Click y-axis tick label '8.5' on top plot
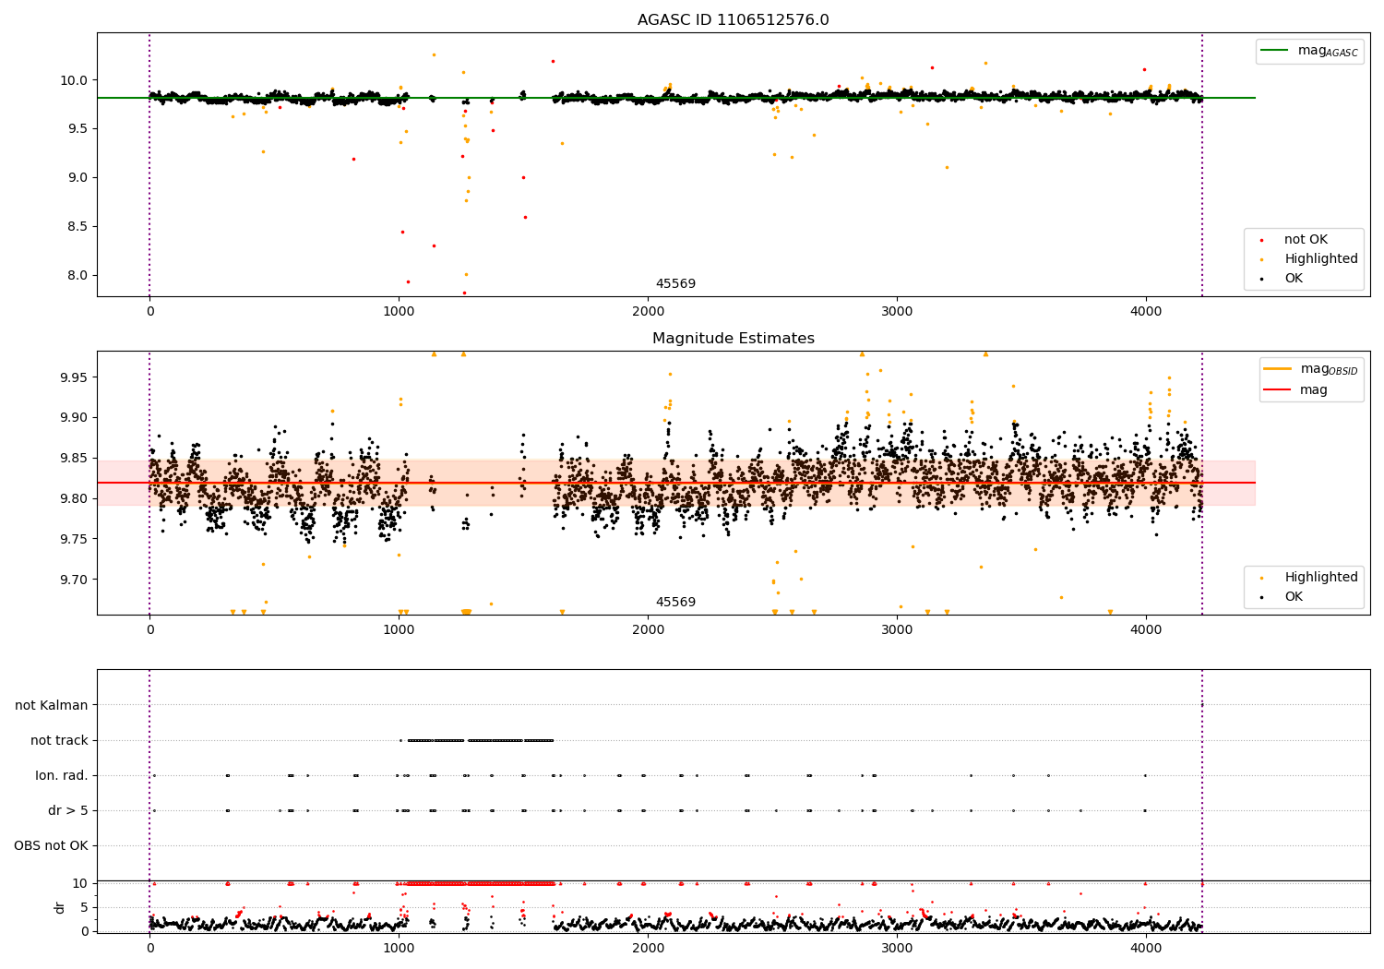This screenshot has width=1384, height=969. coord(78,226)
